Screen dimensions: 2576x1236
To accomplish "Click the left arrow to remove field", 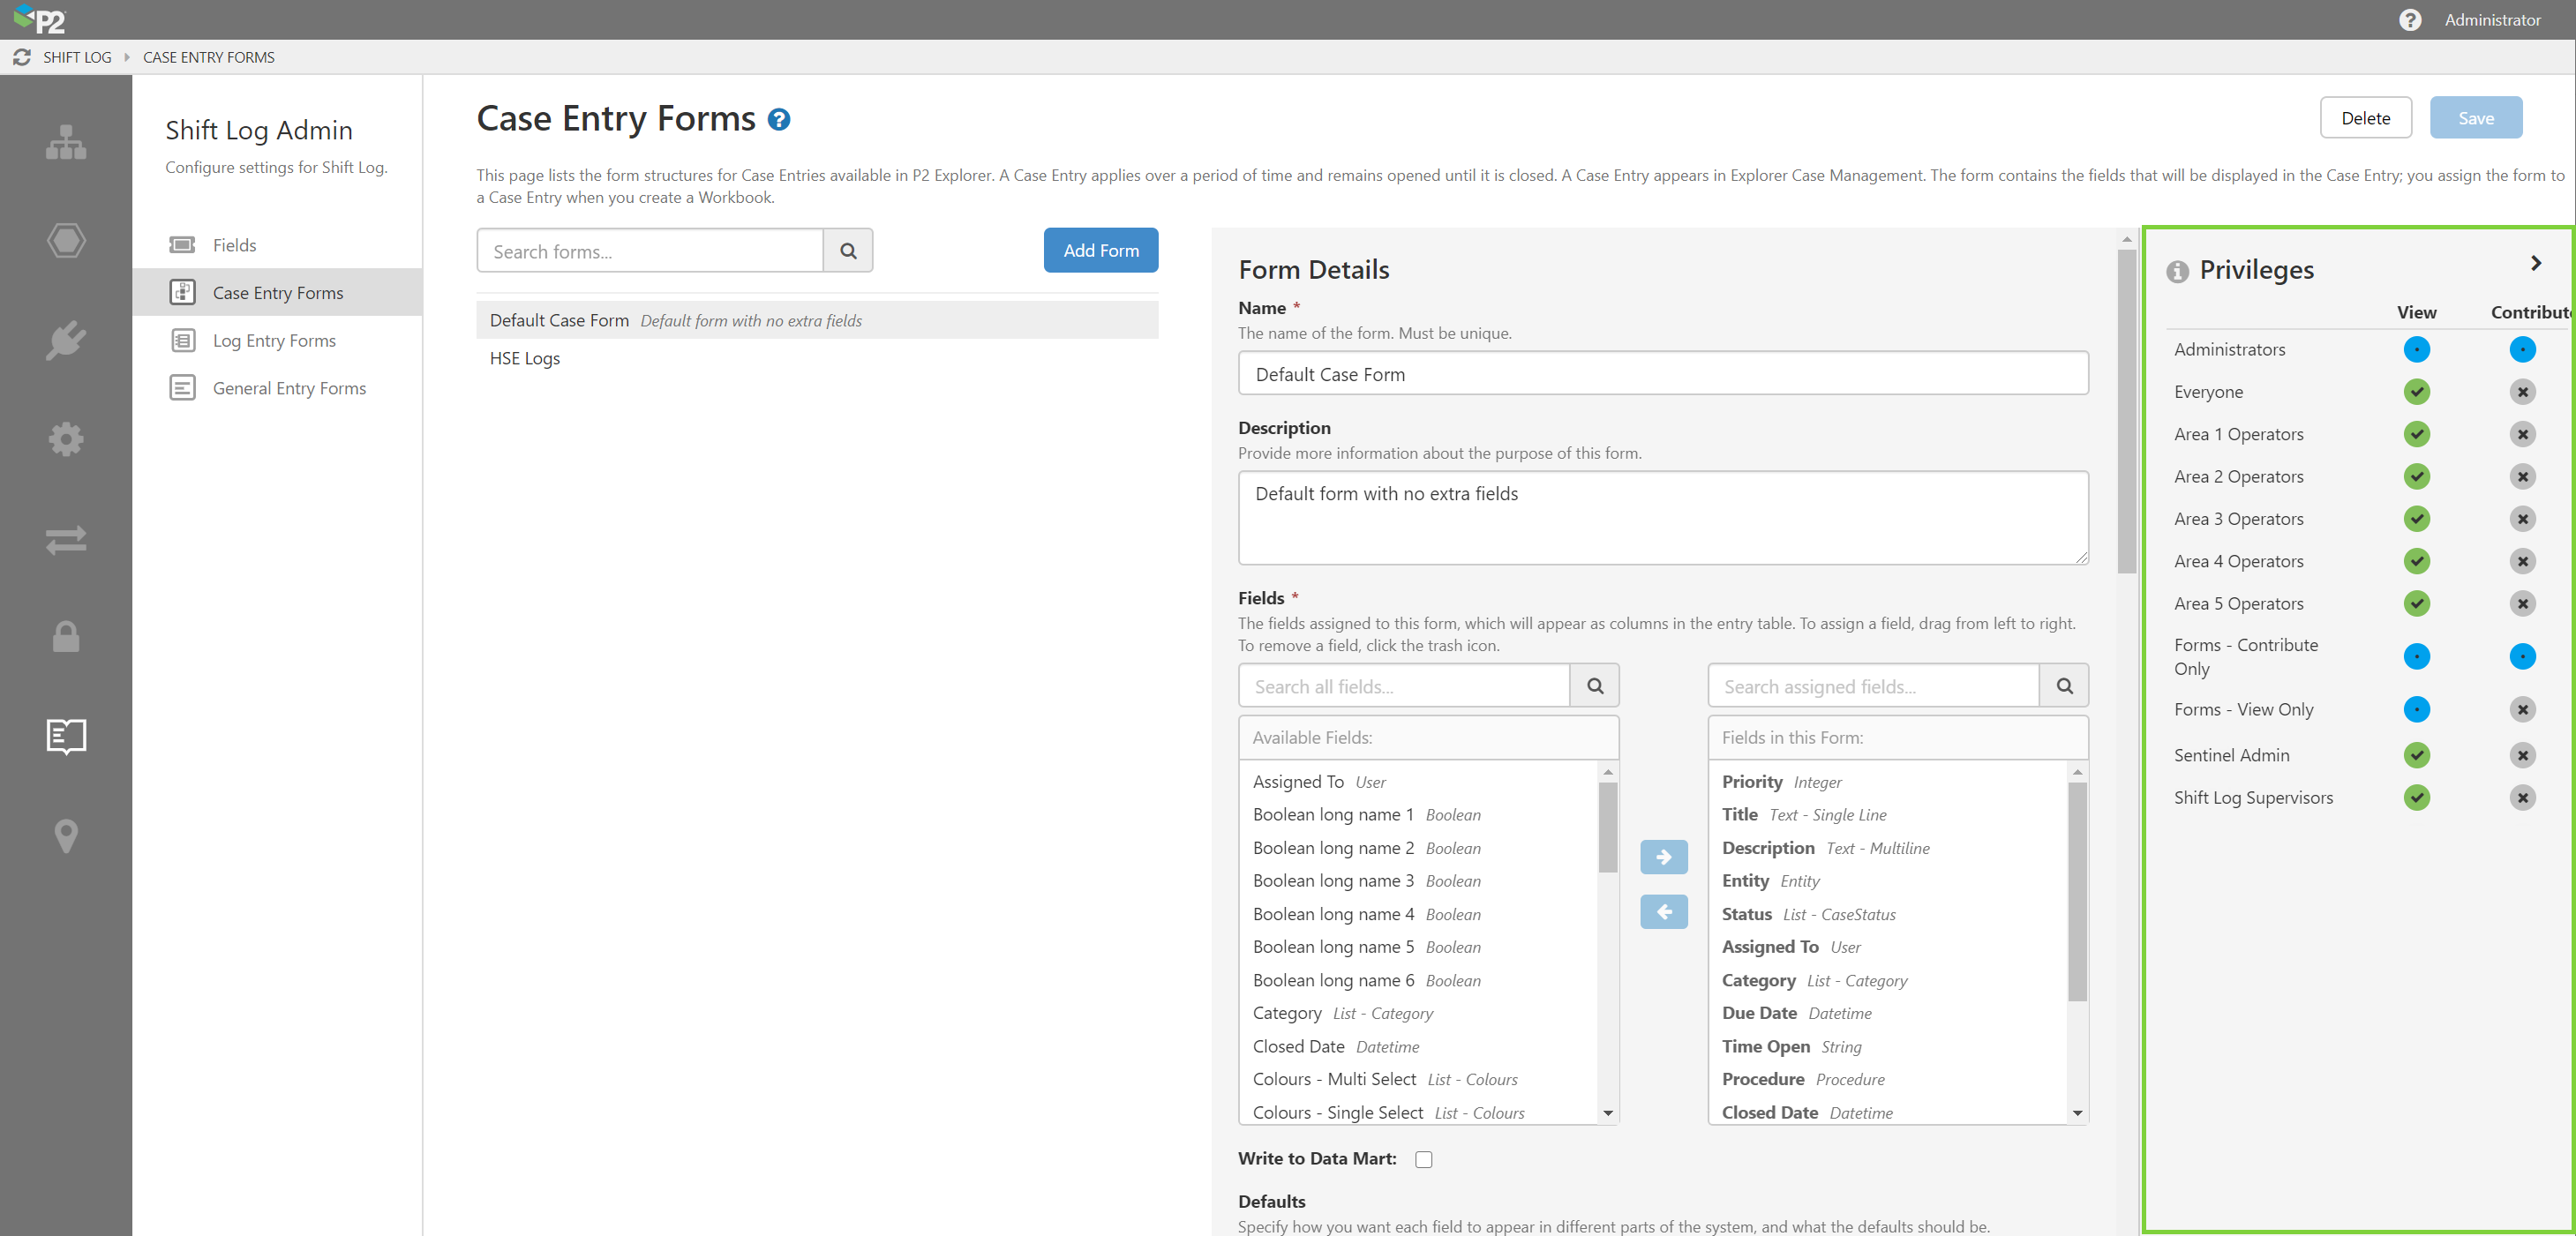I will [1663, 912].
